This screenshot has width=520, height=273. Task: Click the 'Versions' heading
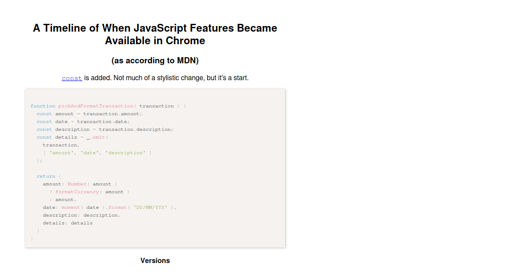[155, 260]
